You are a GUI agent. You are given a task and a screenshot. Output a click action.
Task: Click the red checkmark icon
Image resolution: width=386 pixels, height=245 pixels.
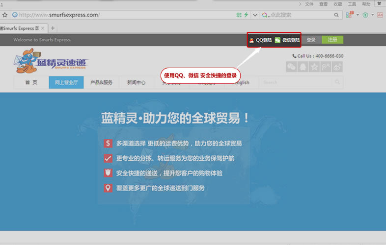108,158
